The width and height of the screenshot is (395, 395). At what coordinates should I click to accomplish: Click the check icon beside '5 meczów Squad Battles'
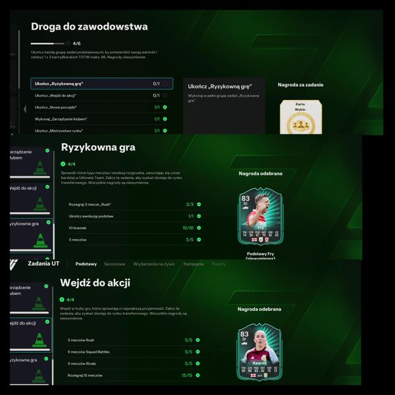click(x=197, y=352)
